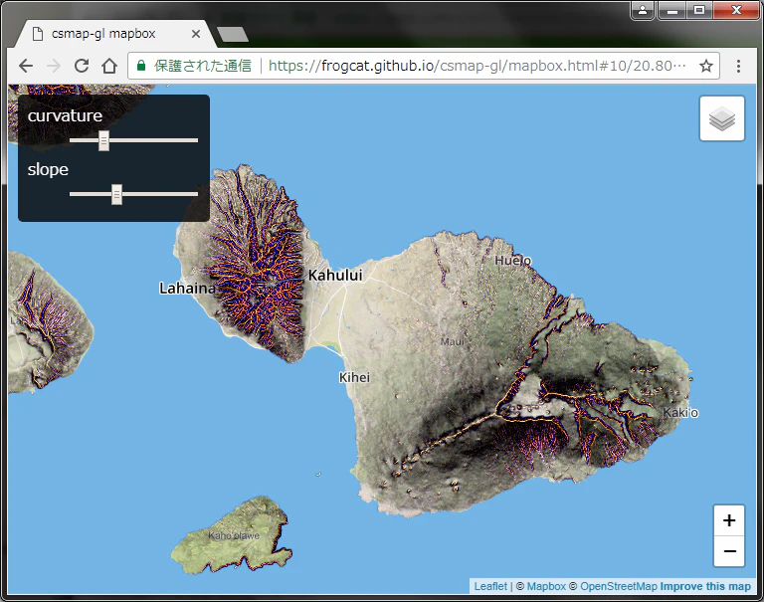
Task: Select the csmap-gl mapbox tab
Action: click(114, 34)
